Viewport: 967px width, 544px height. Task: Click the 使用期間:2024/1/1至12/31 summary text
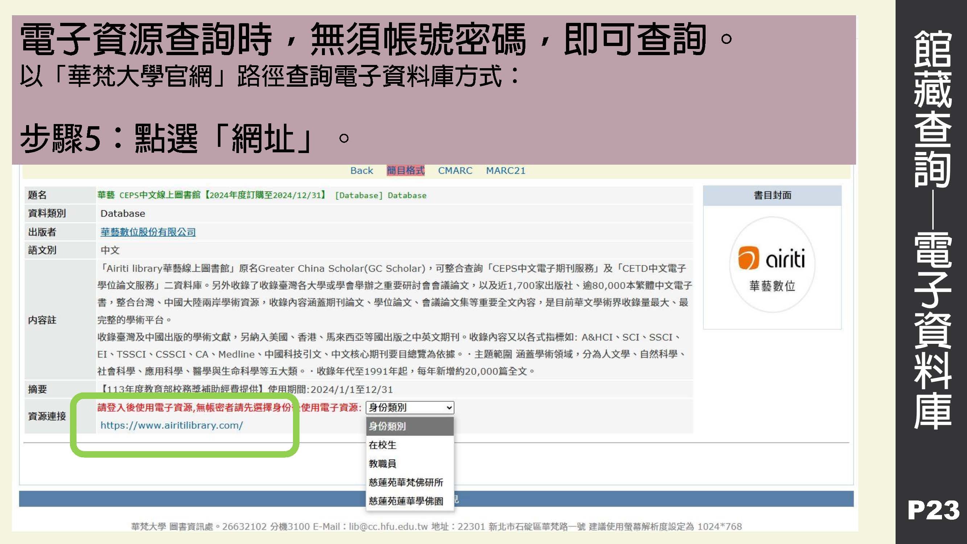[x=330, y=390]
